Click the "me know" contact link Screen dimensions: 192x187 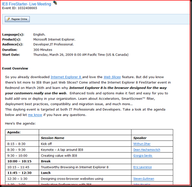pos(35,115)
